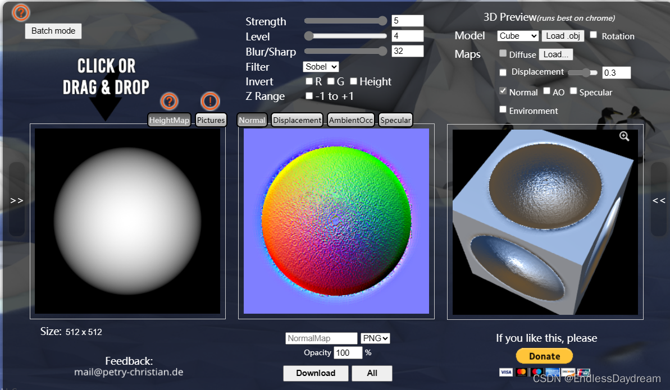Switch to the Displacement tab
The width and height of the screenshot is (670, 390).
297,120
